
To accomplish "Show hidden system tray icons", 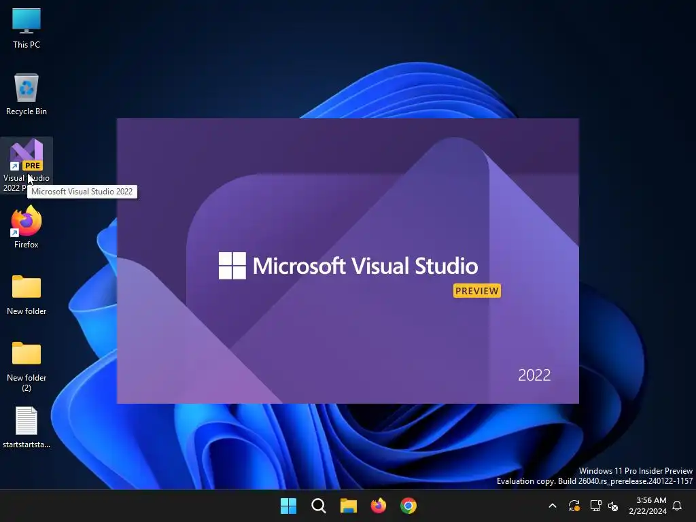I will [x=553, y=506].
